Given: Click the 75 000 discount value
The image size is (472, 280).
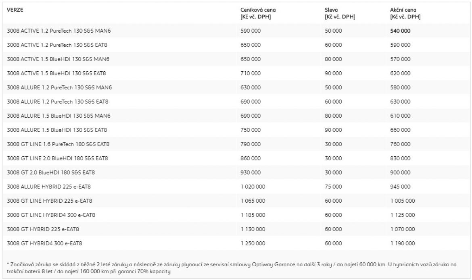Looking at the screenshot, I should [333, 186].
